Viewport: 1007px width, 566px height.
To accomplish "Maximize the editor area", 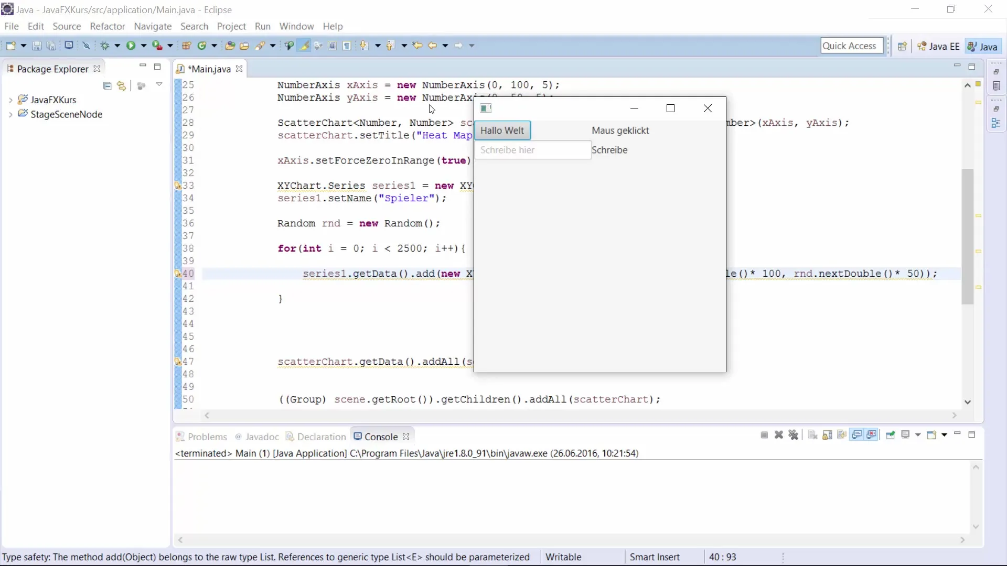I will click(972, 67).
